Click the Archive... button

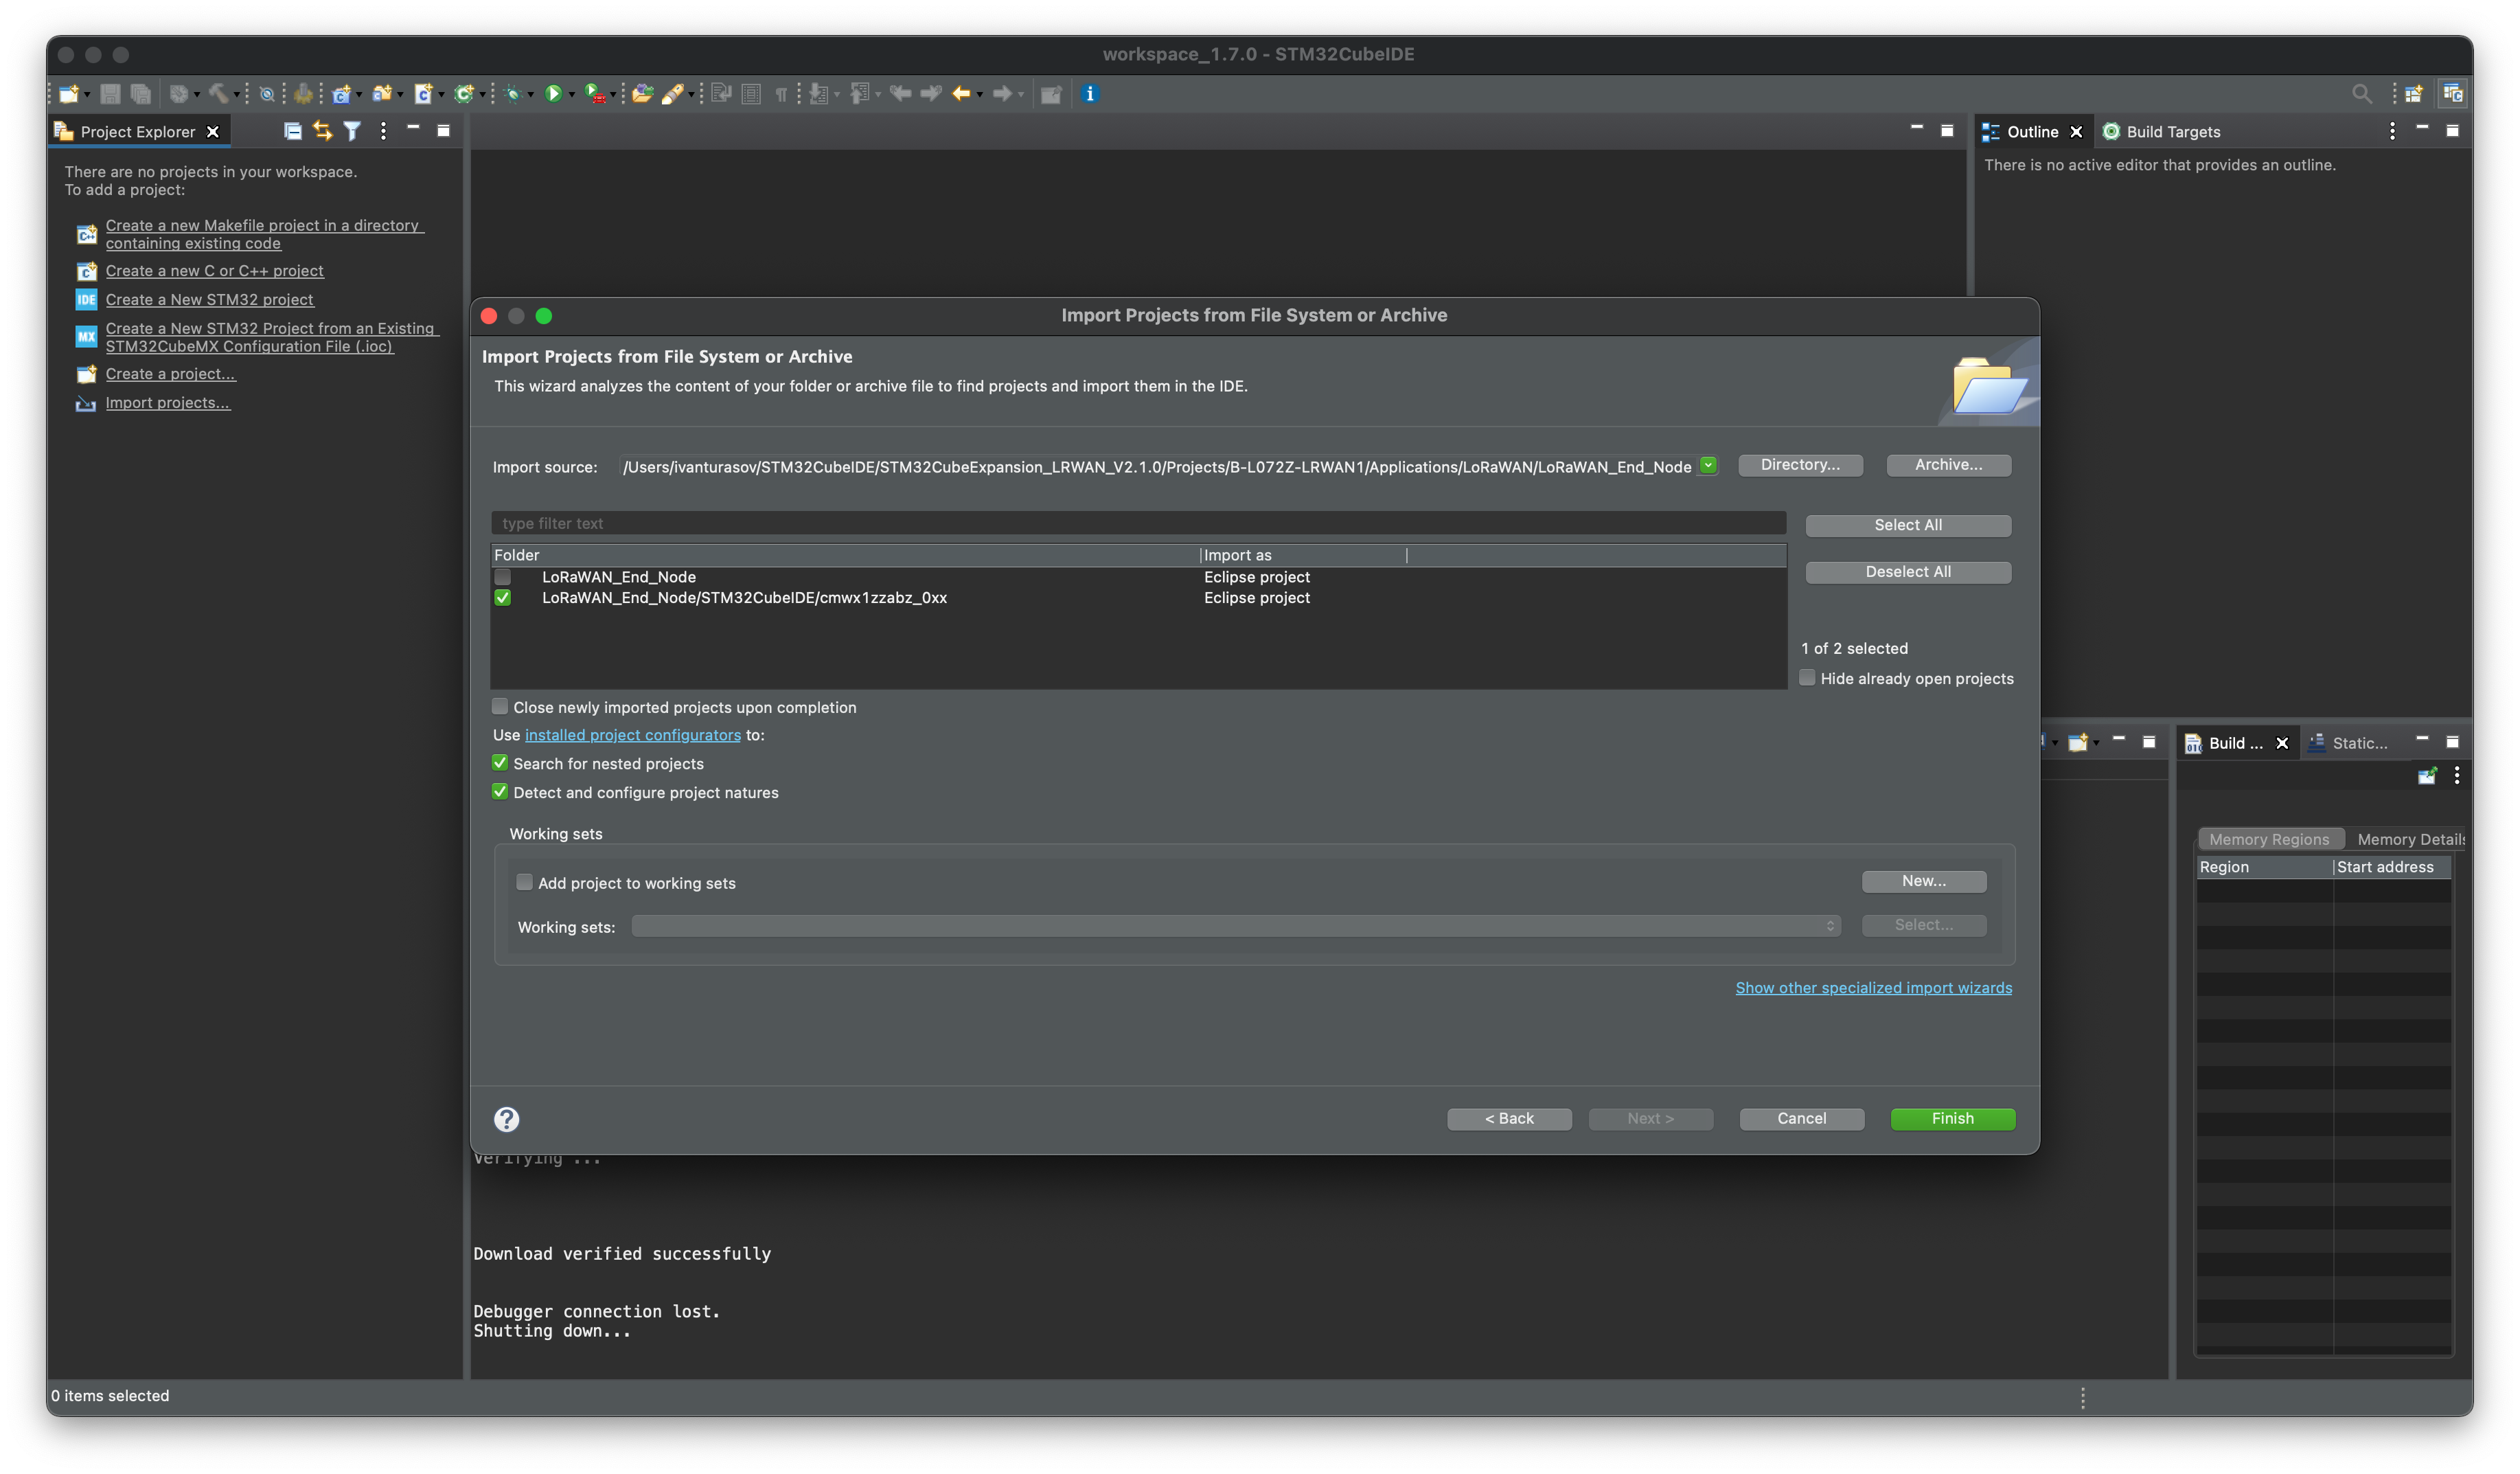pyautogui.click(x=1948, y=465)
